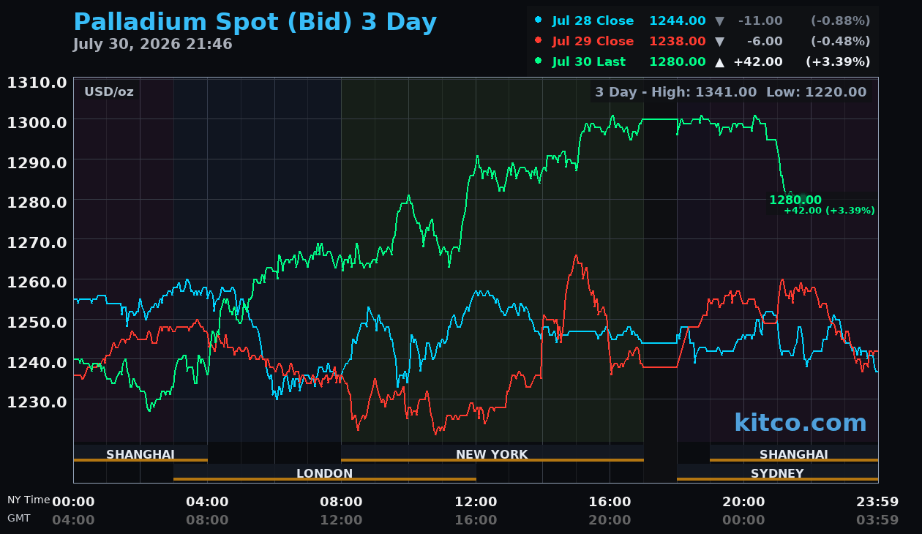Click the GMT axis label

pos(19,518)
